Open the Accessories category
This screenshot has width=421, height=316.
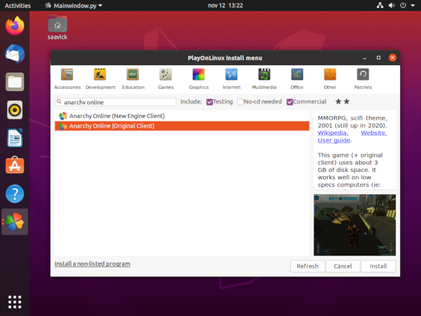pyautogui.click(x=67, y=79)
